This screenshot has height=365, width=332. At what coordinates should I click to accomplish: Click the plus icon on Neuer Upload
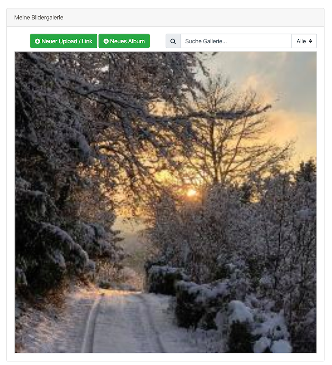37,41
